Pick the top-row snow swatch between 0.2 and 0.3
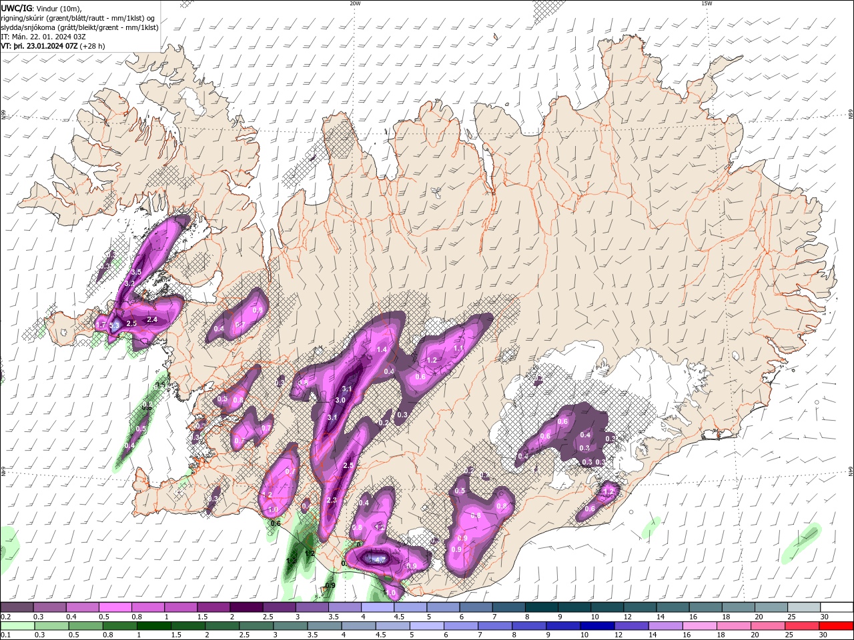This screenshot has width=854, height=640. pyautogui.click(x=17, y=607)
